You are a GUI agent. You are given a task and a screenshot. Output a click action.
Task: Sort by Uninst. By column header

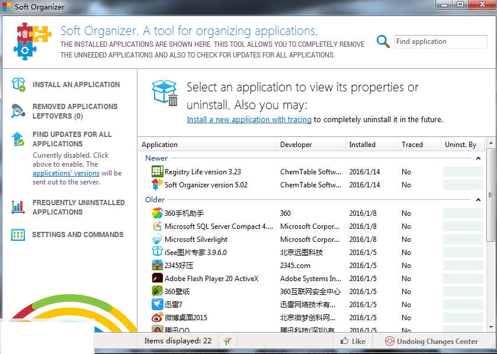tap(463, 145)
